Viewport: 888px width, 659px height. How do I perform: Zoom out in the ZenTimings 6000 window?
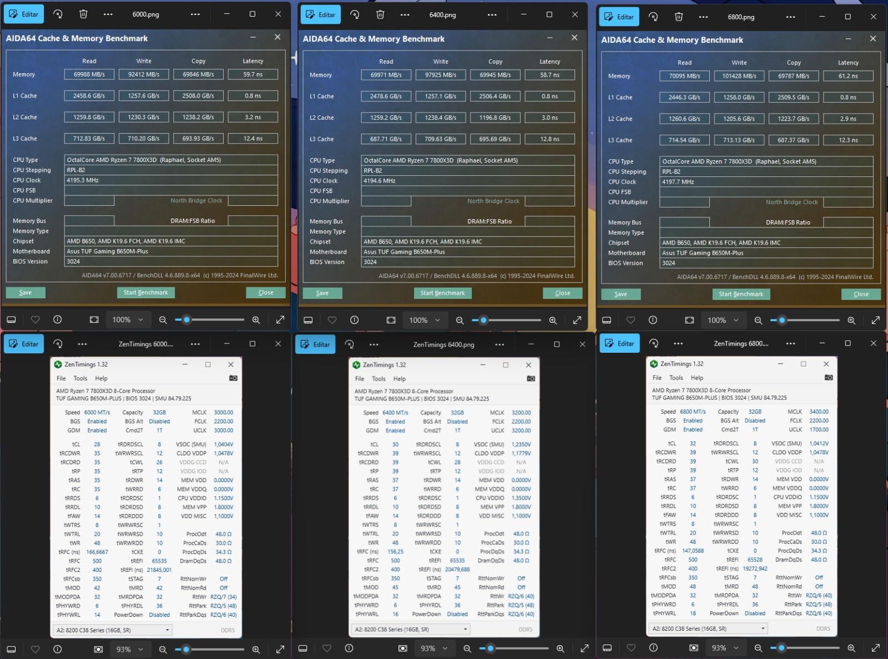163,649
